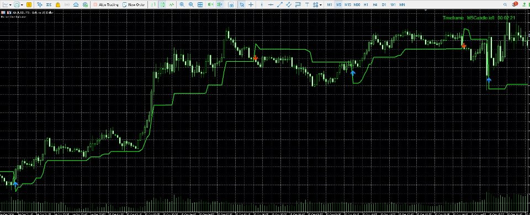
Task: Expand the templates dropdown arrow
Action: (22, 5)
